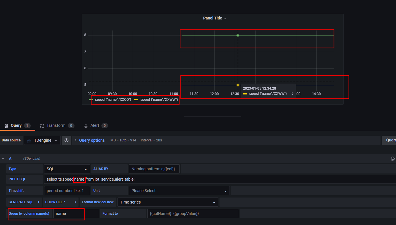Collapse query row A
The width and height of the screenshot is (396, 225).
[3, 158]
